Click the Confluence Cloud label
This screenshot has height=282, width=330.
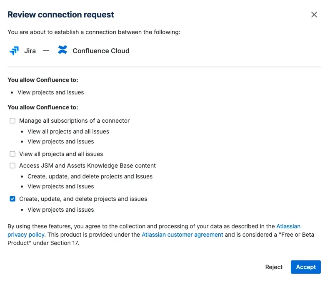tap(101, 51)
